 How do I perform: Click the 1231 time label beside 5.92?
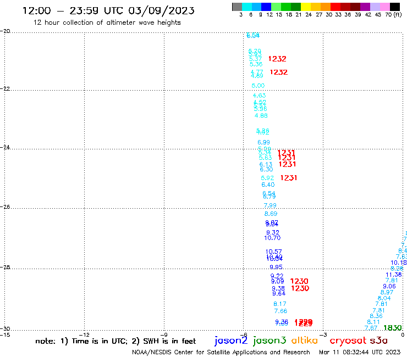tap(289, 178)
